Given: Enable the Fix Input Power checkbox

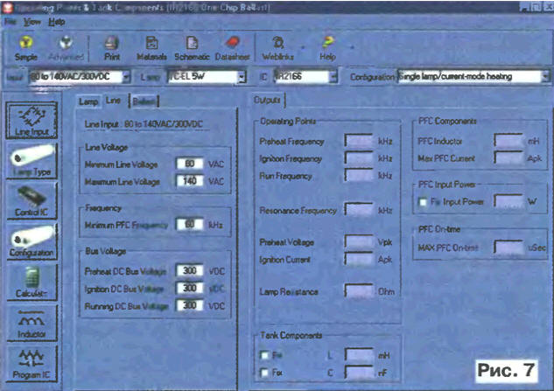Looking at the screenshot, I should pyautogui.click(x=422, y=202).
